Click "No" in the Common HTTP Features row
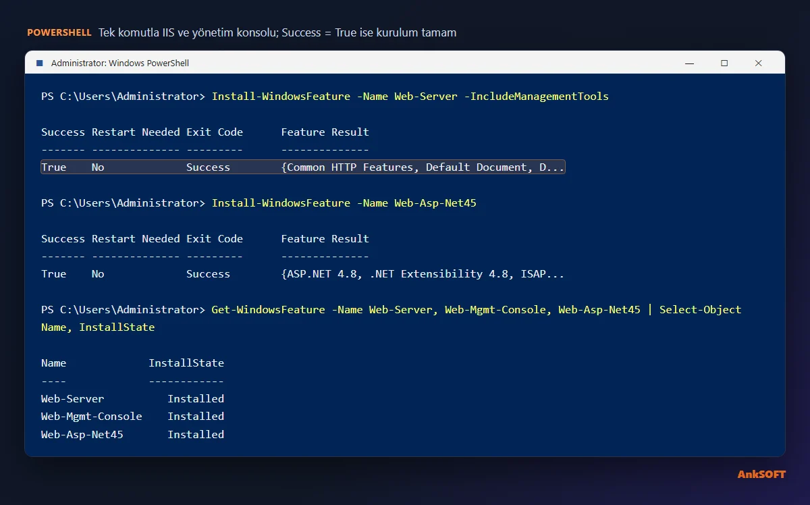The height and width of the screenshot is (505, 810). pyautogui.click(x=98, y=167)
